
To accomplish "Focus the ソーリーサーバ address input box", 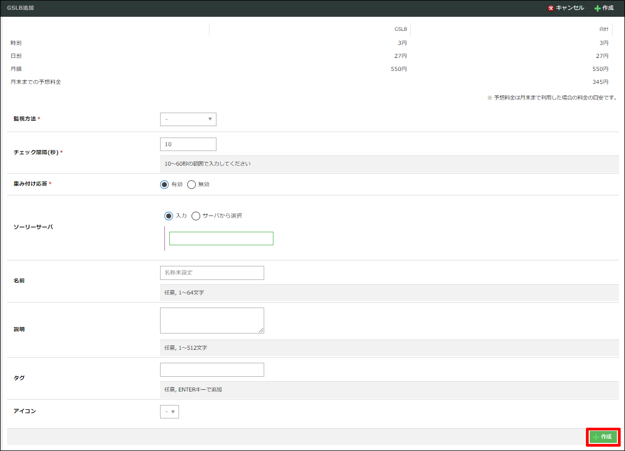I will (221, 239).
